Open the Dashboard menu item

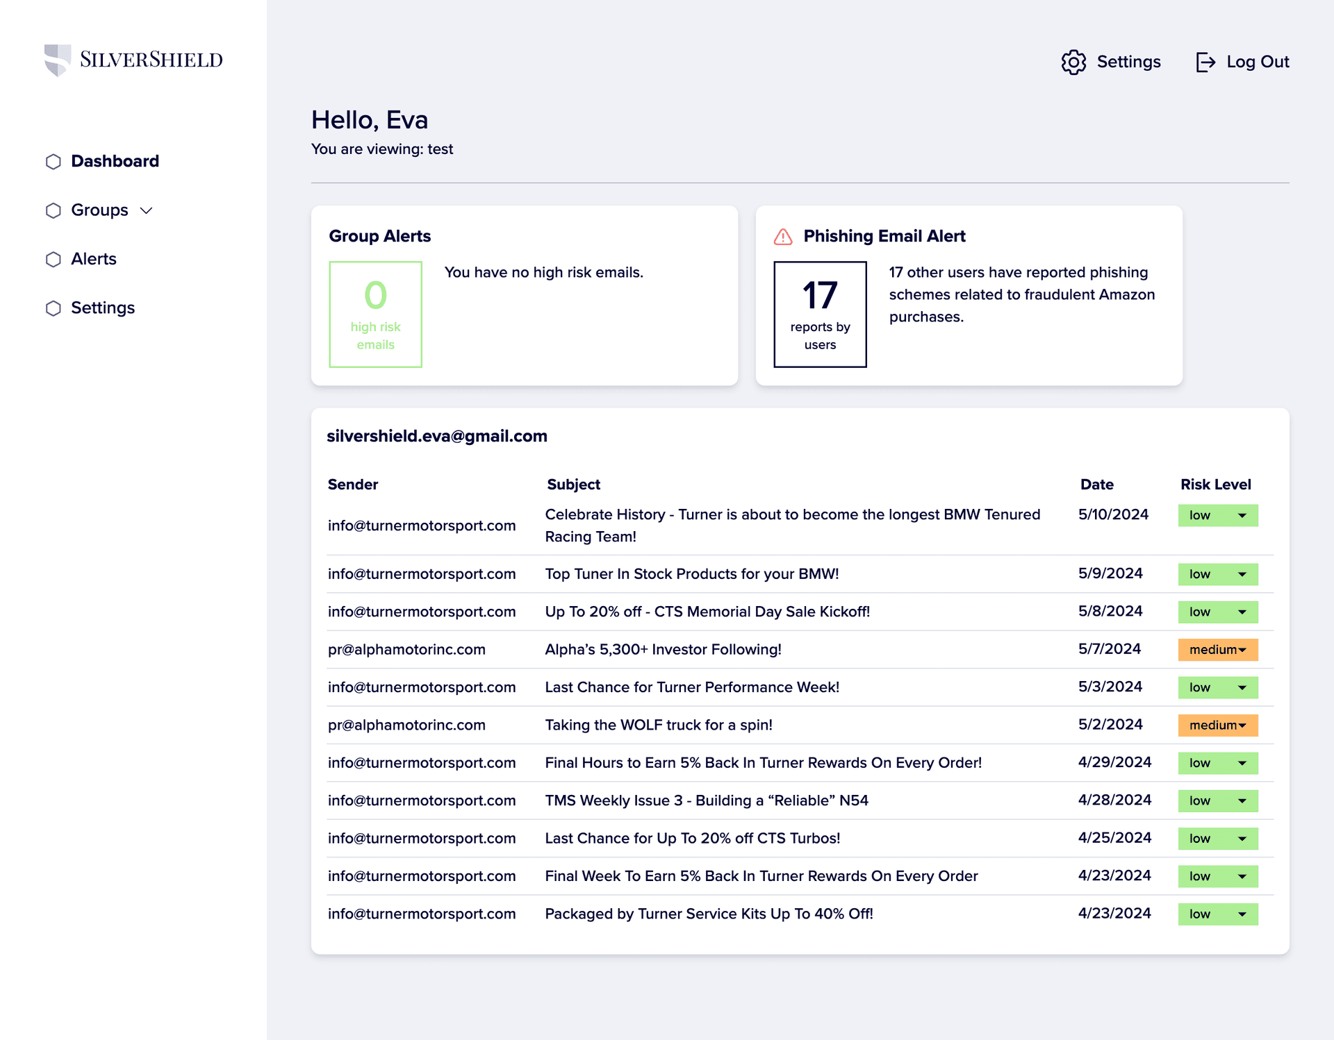pyautogui.click(x=115, y=161)
